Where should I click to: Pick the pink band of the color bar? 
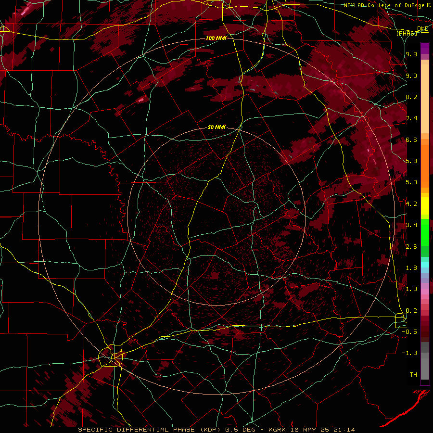425,292
